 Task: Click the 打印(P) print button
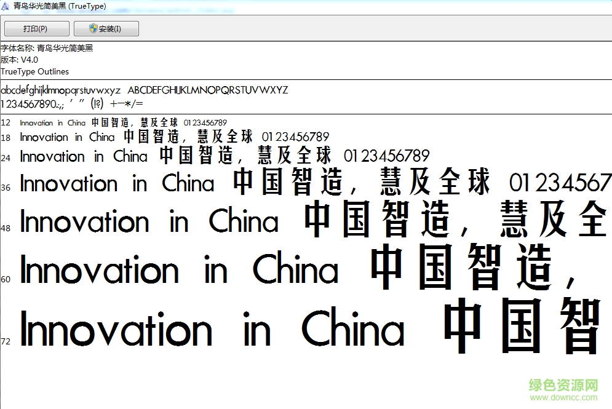pyautogui.click(x=35, y=29)
